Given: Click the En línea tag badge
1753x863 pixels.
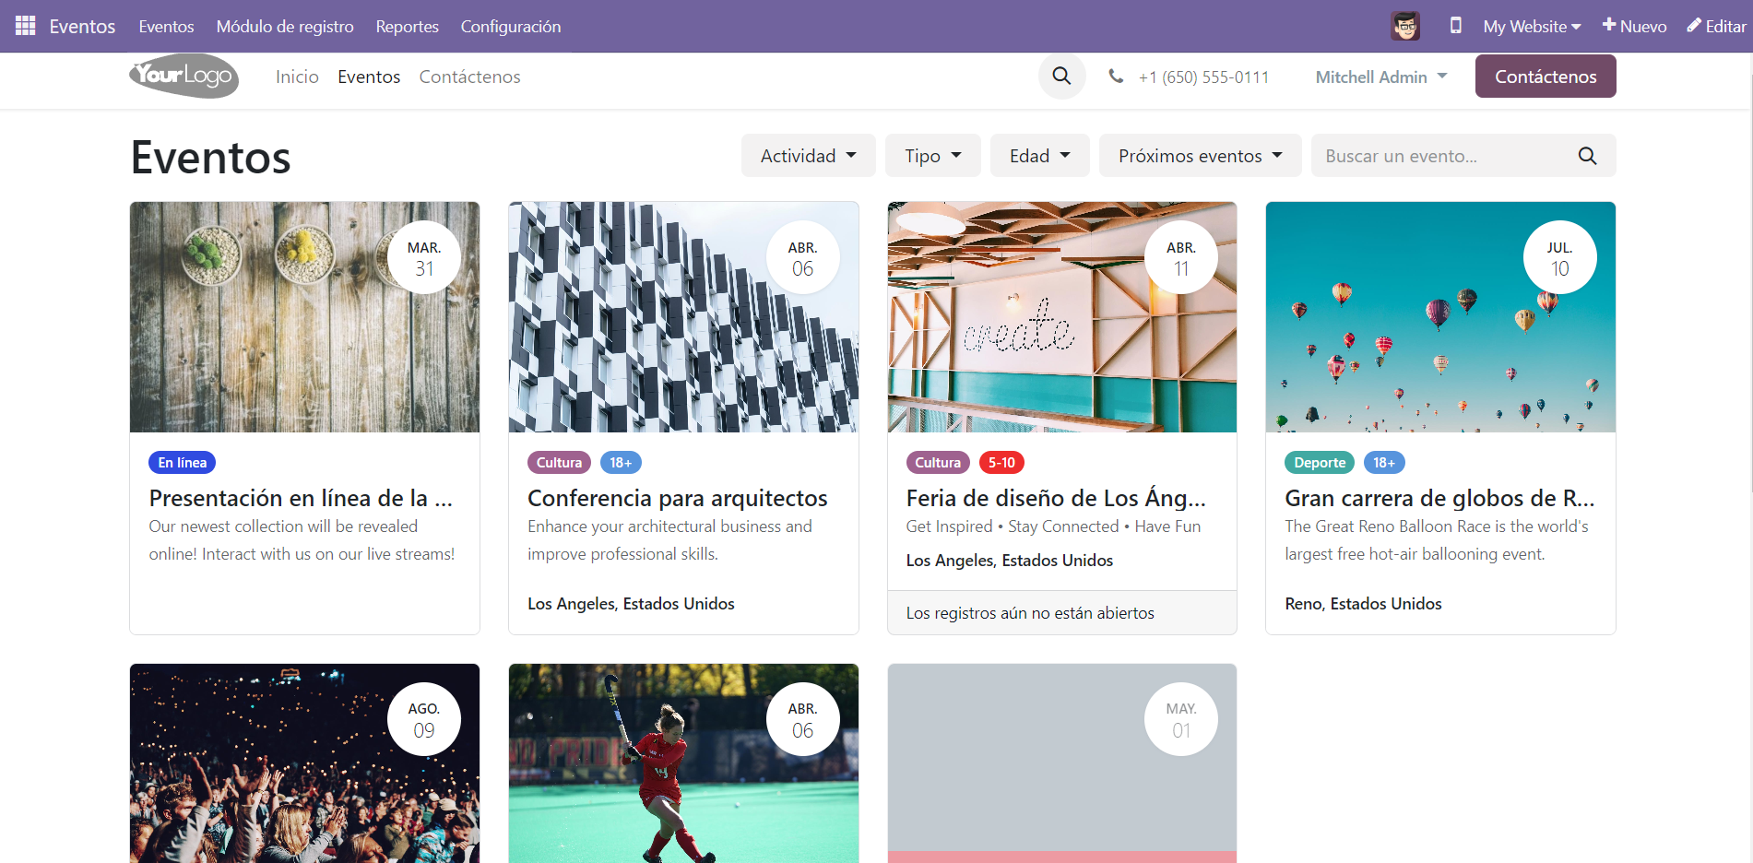Looking at the screenshot, I should (183, 463).
